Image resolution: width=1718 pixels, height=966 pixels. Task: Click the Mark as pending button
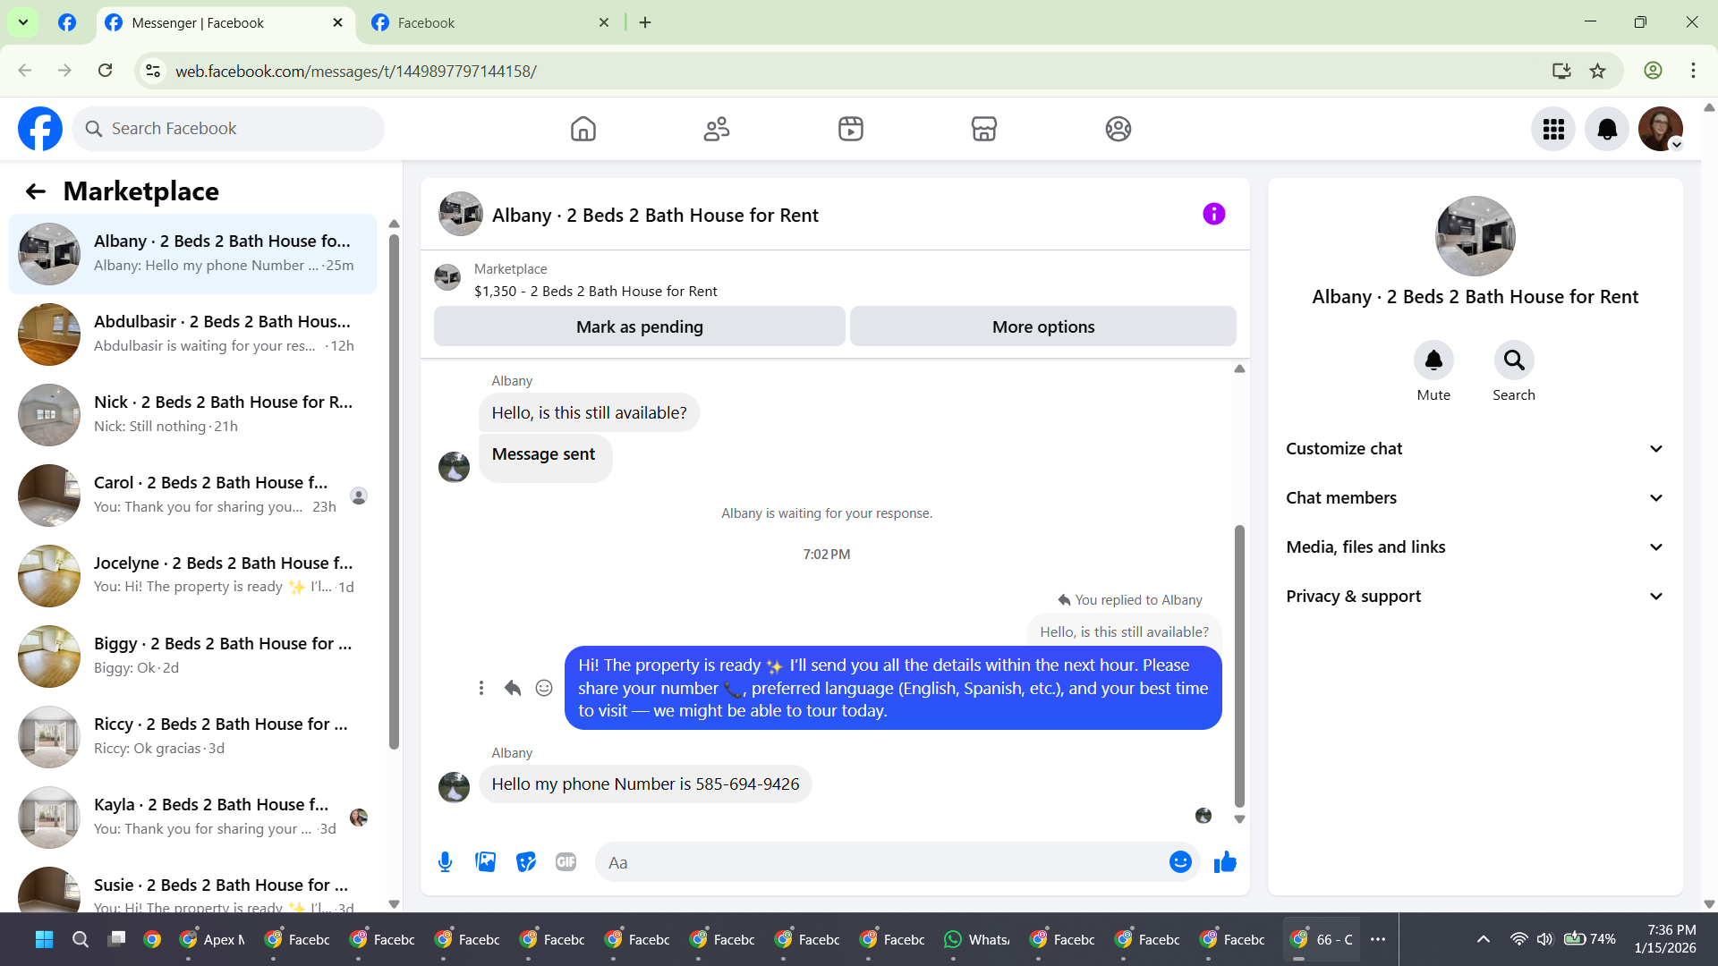click(639, 327)
